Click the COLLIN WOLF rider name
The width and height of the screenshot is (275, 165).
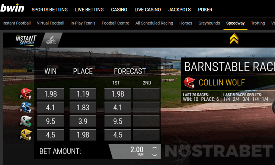click(222, 82)
